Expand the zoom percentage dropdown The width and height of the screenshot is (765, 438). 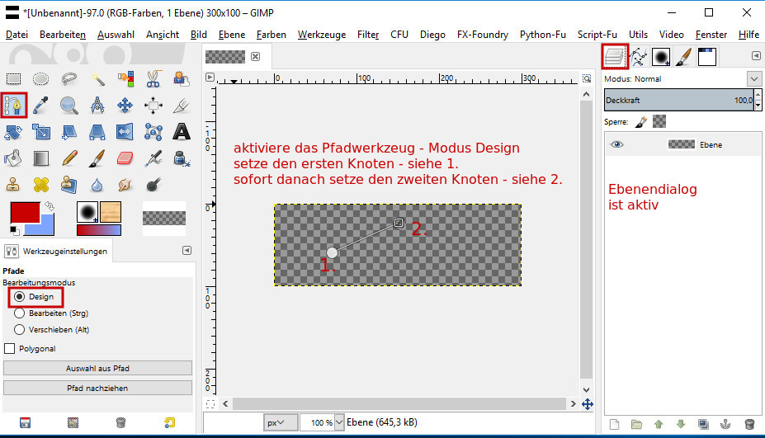(339, 422)
